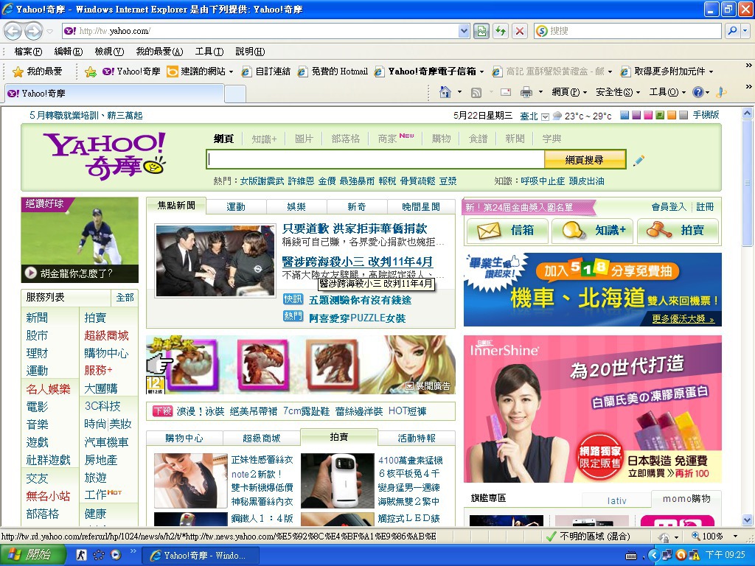
Task: Open the 會員登入 member login link
Action: pos(669,207)
